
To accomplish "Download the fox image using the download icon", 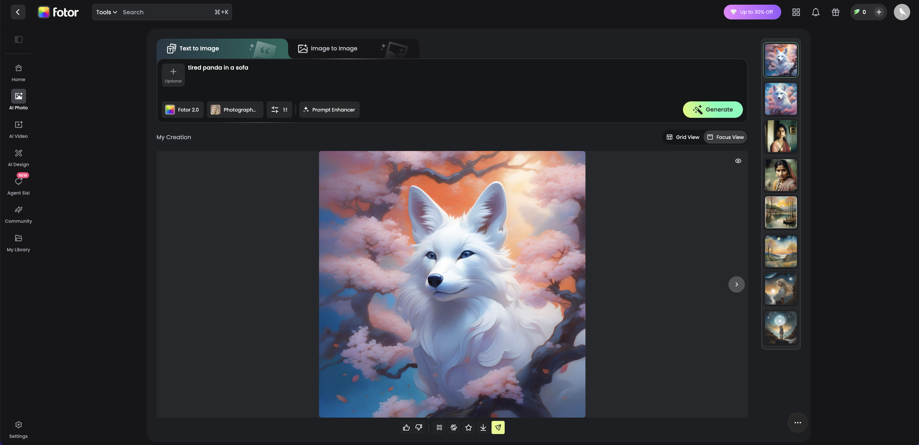I will click(x=483, y=427).
